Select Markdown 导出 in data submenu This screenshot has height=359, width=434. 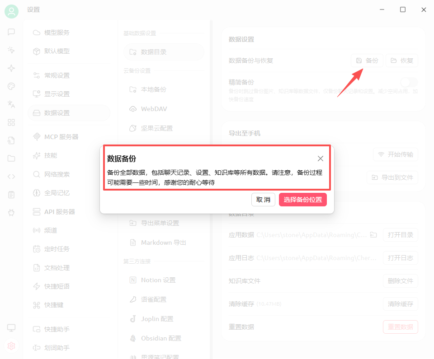tap(164, 242)
